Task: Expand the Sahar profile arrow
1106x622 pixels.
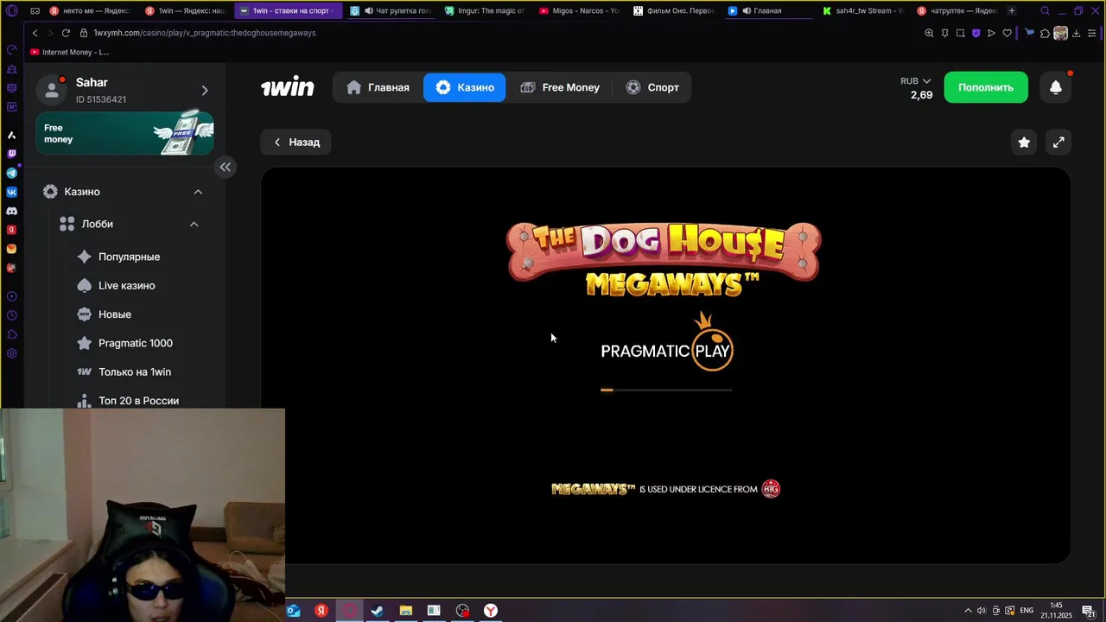Action: tap(205, 90)
